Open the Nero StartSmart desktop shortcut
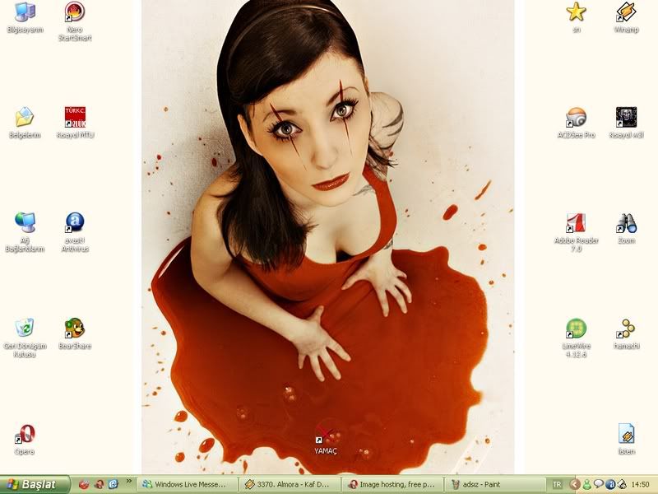The image size is (658, 494). 75,14
